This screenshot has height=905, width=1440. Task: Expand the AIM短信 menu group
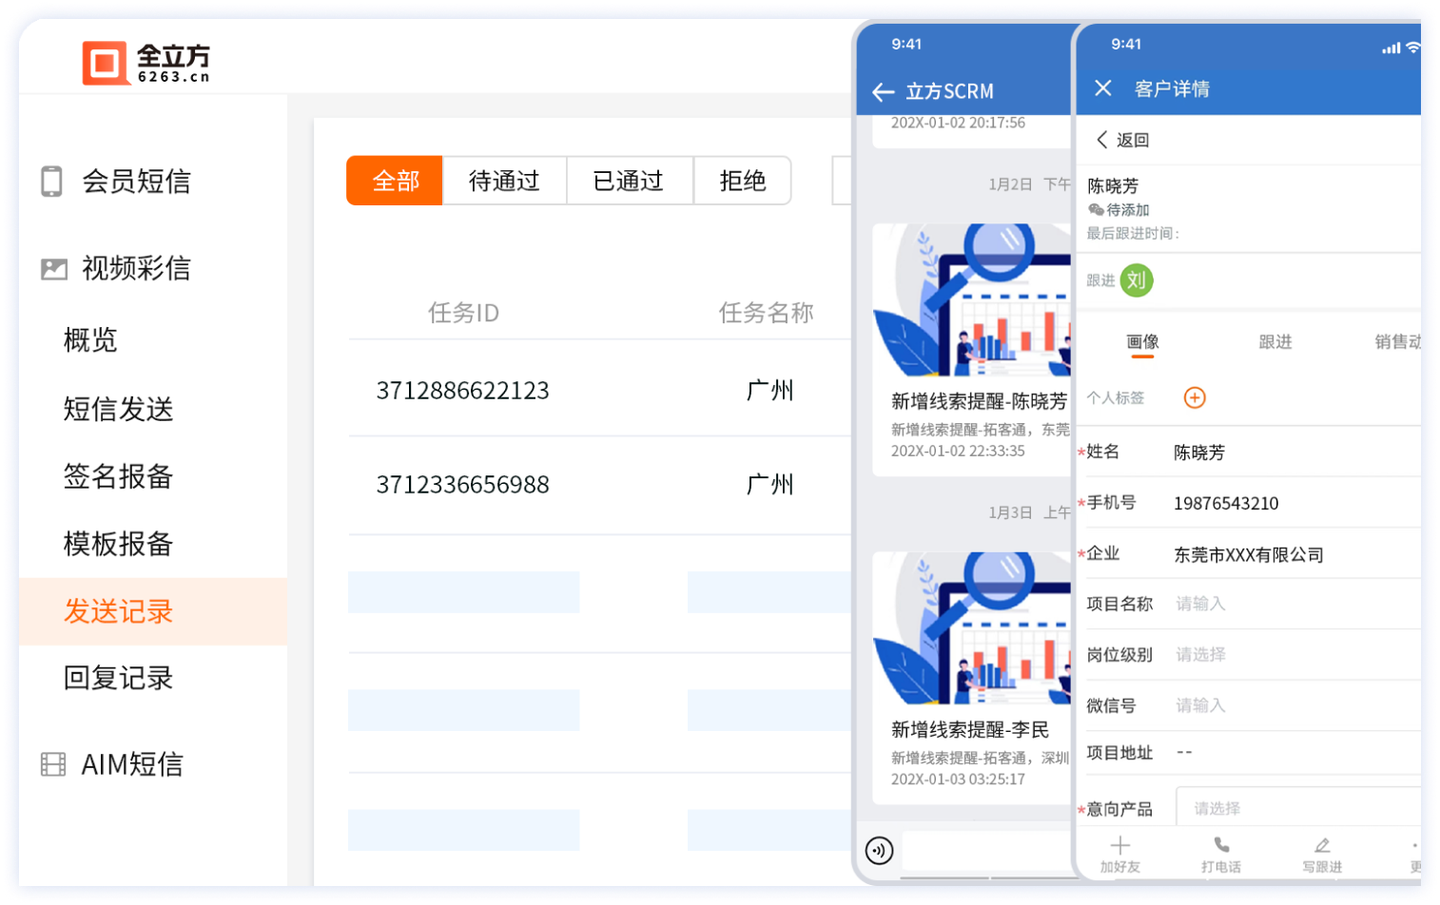[131, 764]
